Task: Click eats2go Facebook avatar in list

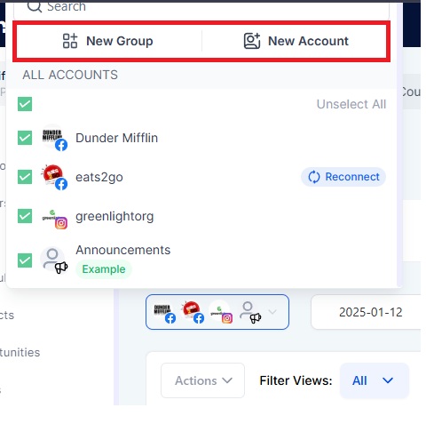Action: point(54,177)
